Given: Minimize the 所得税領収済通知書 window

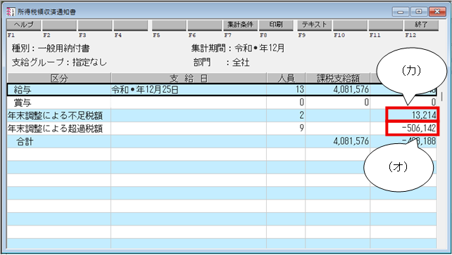Looking at the screenshot, I should point(401,12).
